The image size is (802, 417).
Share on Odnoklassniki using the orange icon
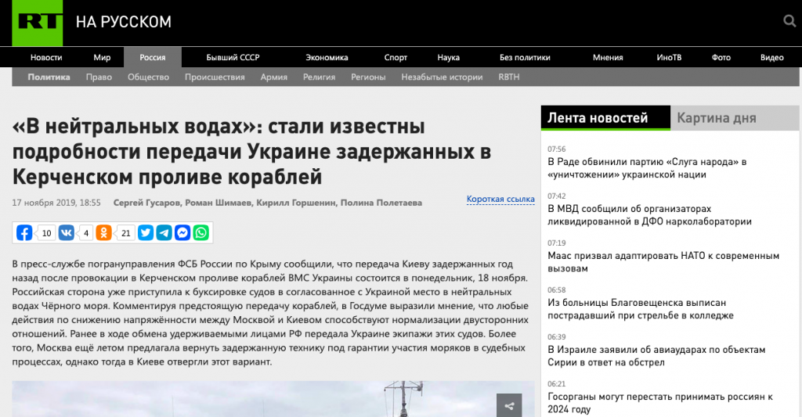(104, 232)
